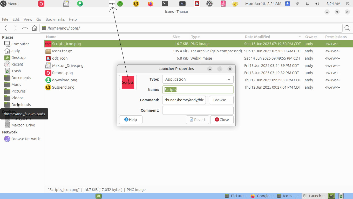Switch to the Picture... window in the taskbar
353x199 pixels.
(236, 196)
